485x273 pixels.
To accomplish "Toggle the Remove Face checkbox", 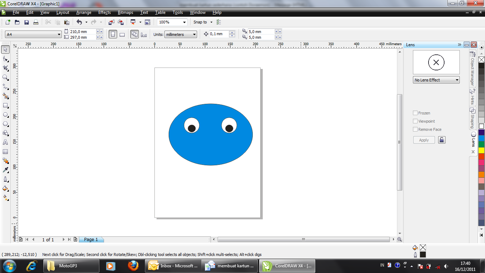I will [415, 129].
